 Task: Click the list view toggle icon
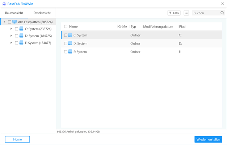coord(186,13)
